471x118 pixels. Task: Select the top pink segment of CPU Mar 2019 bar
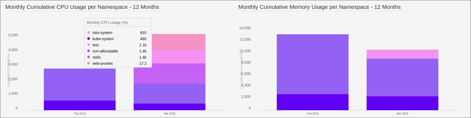point(179,42)
